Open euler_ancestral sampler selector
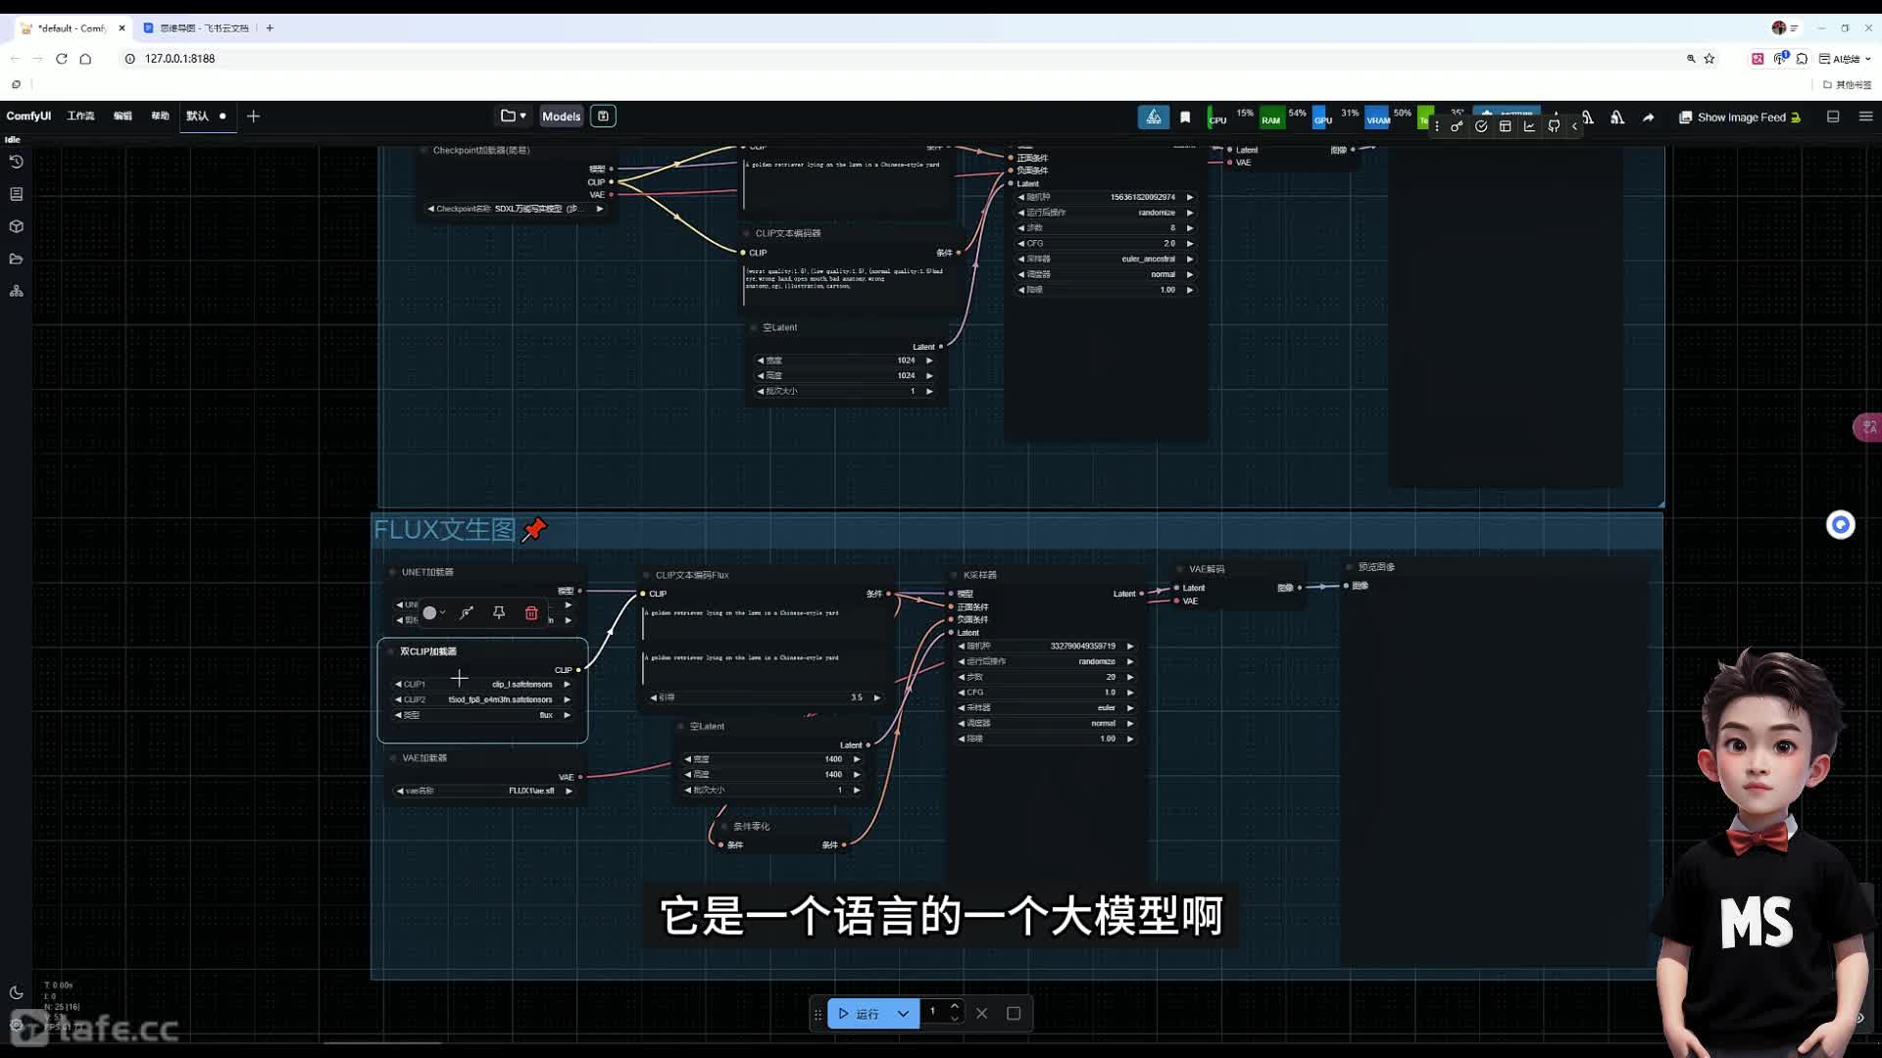Image resolution: width=1882 pixels, height=1058 pixels. coord(1106,259)
